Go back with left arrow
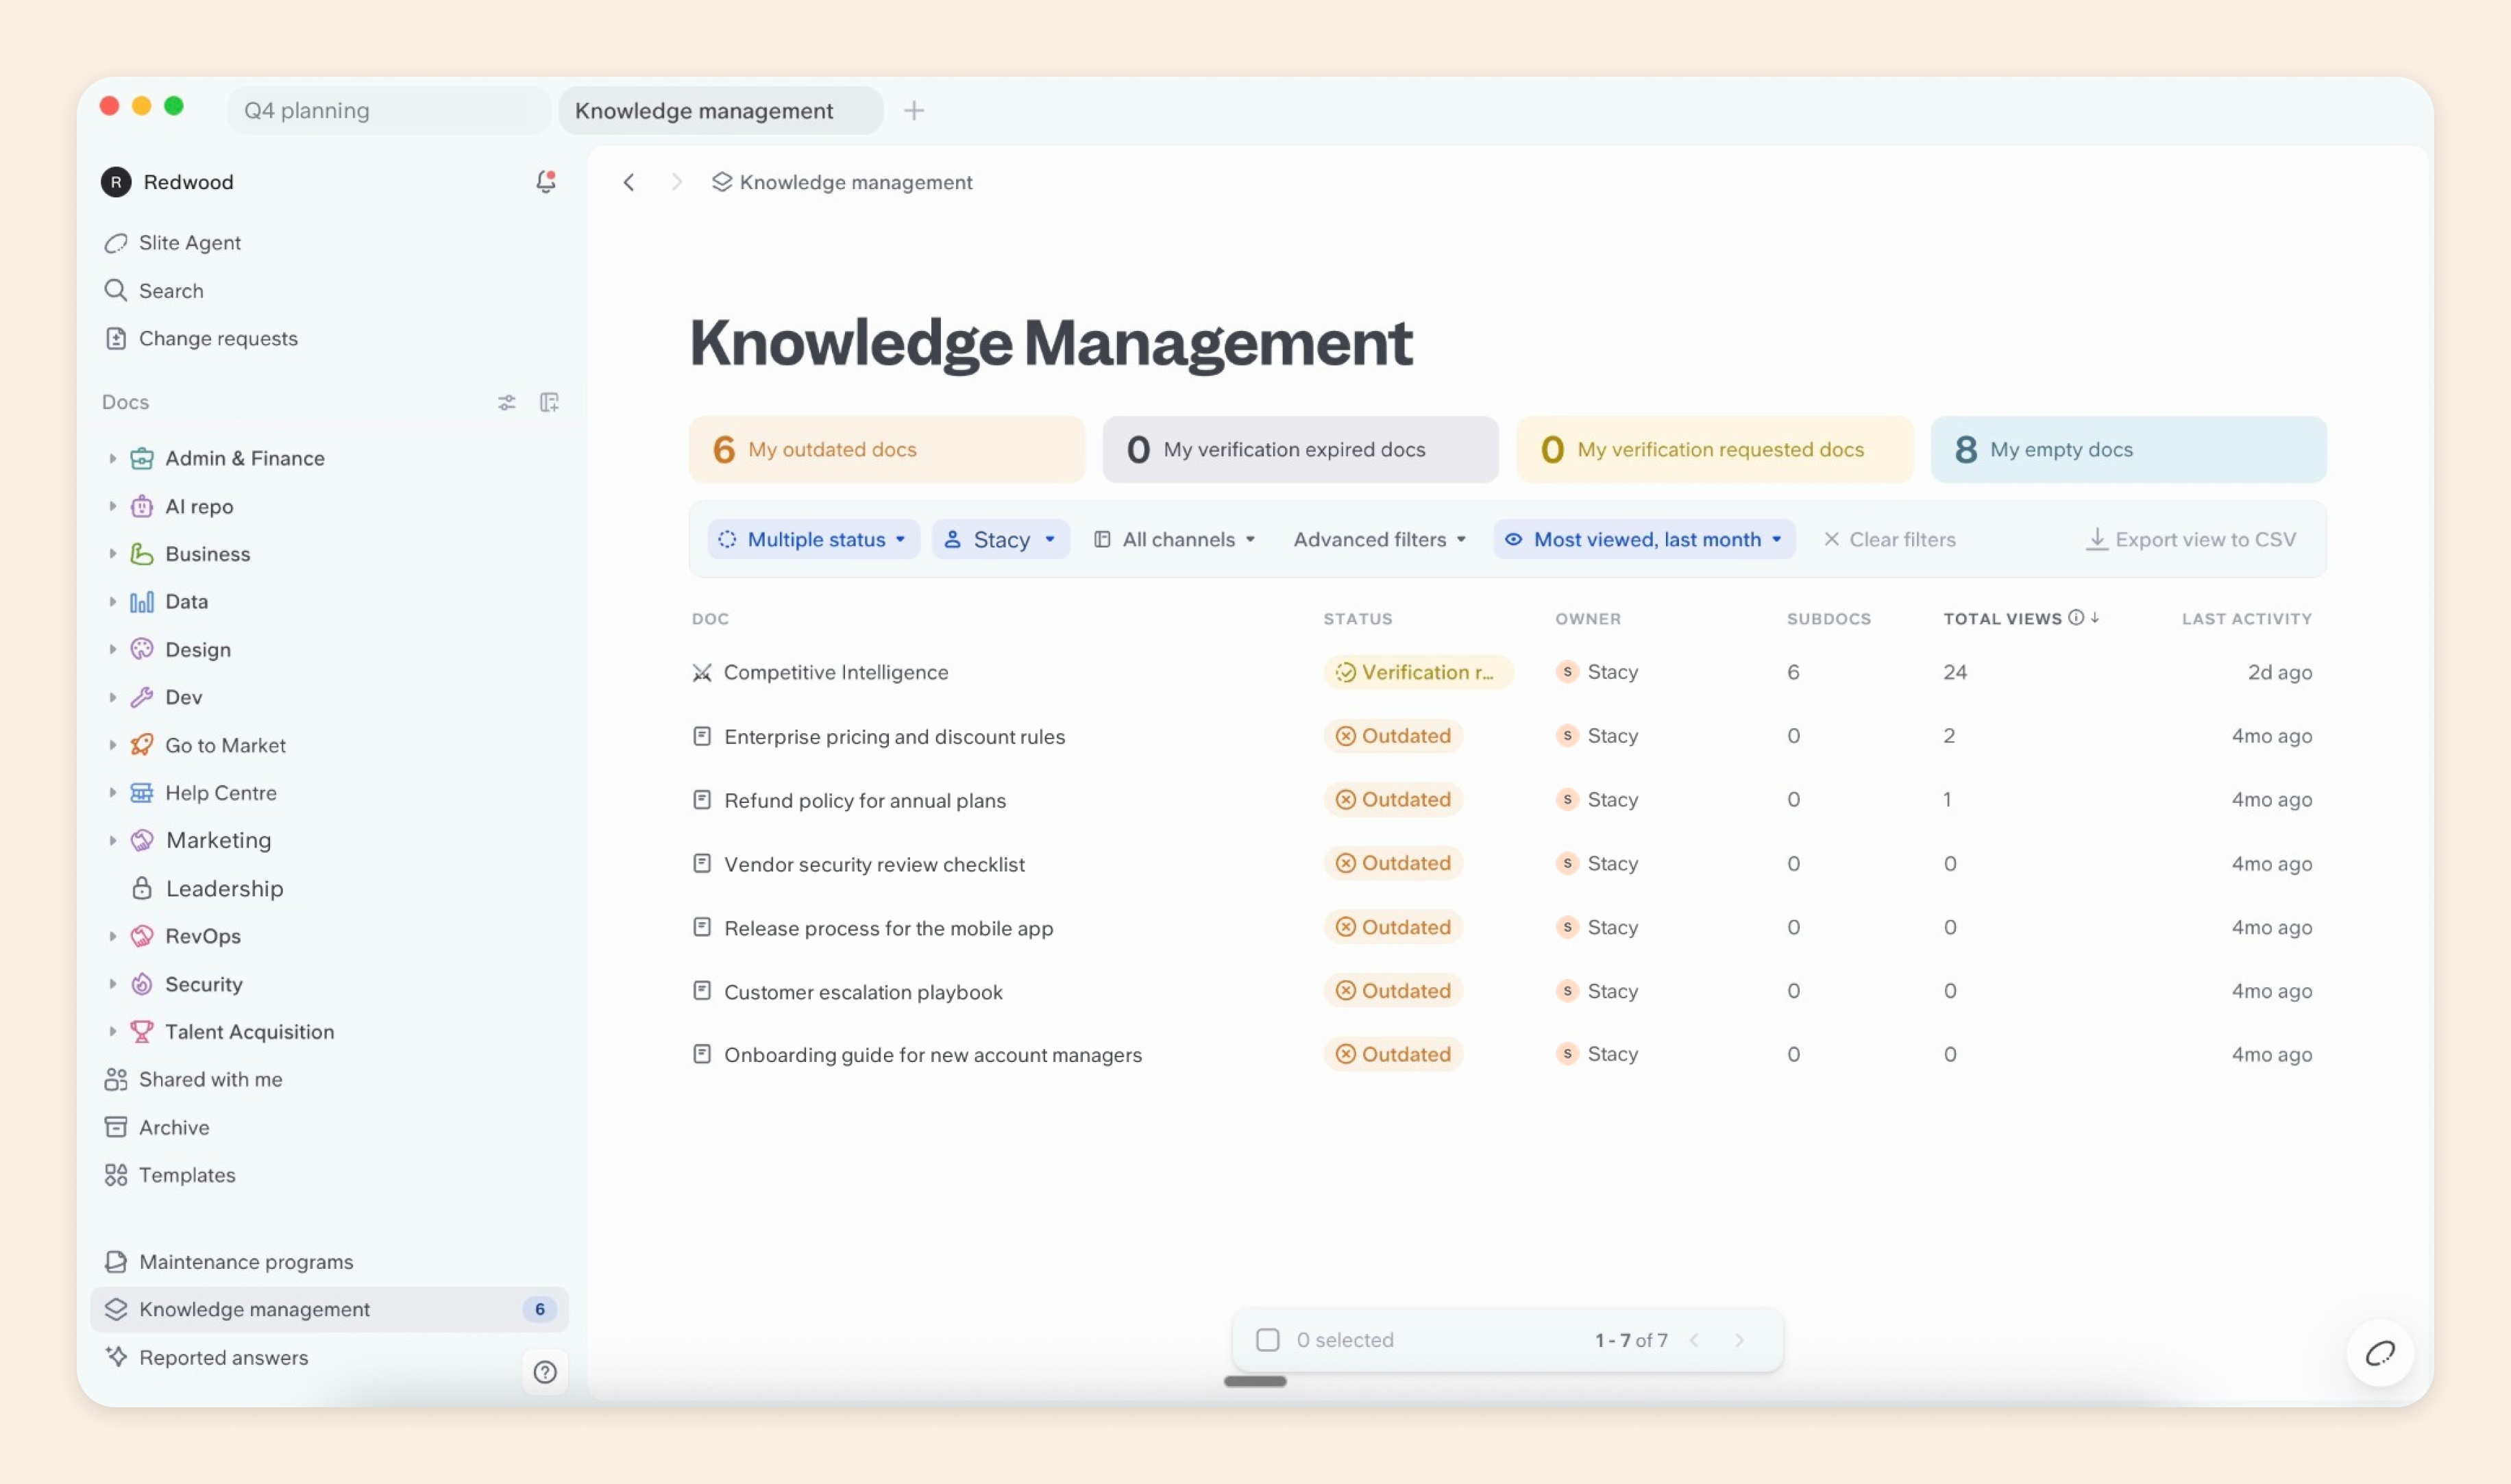 [629, 182]
